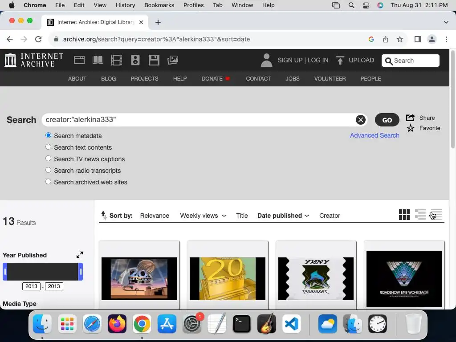Image resolution: width=456 pixels, height=342 pixels.
Task: Click the Chrome share page icon
Action: (x=386, y=39)
